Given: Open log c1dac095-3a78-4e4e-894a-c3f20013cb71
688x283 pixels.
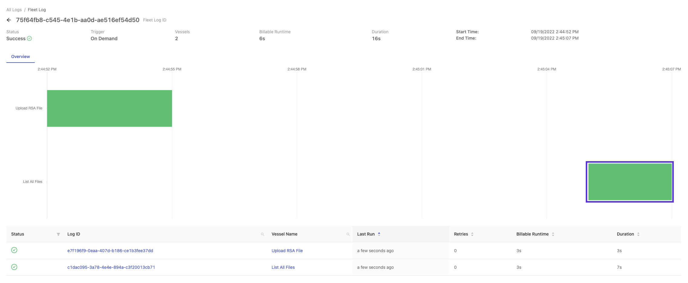Looking at the screenshot, I should [111, 267].
